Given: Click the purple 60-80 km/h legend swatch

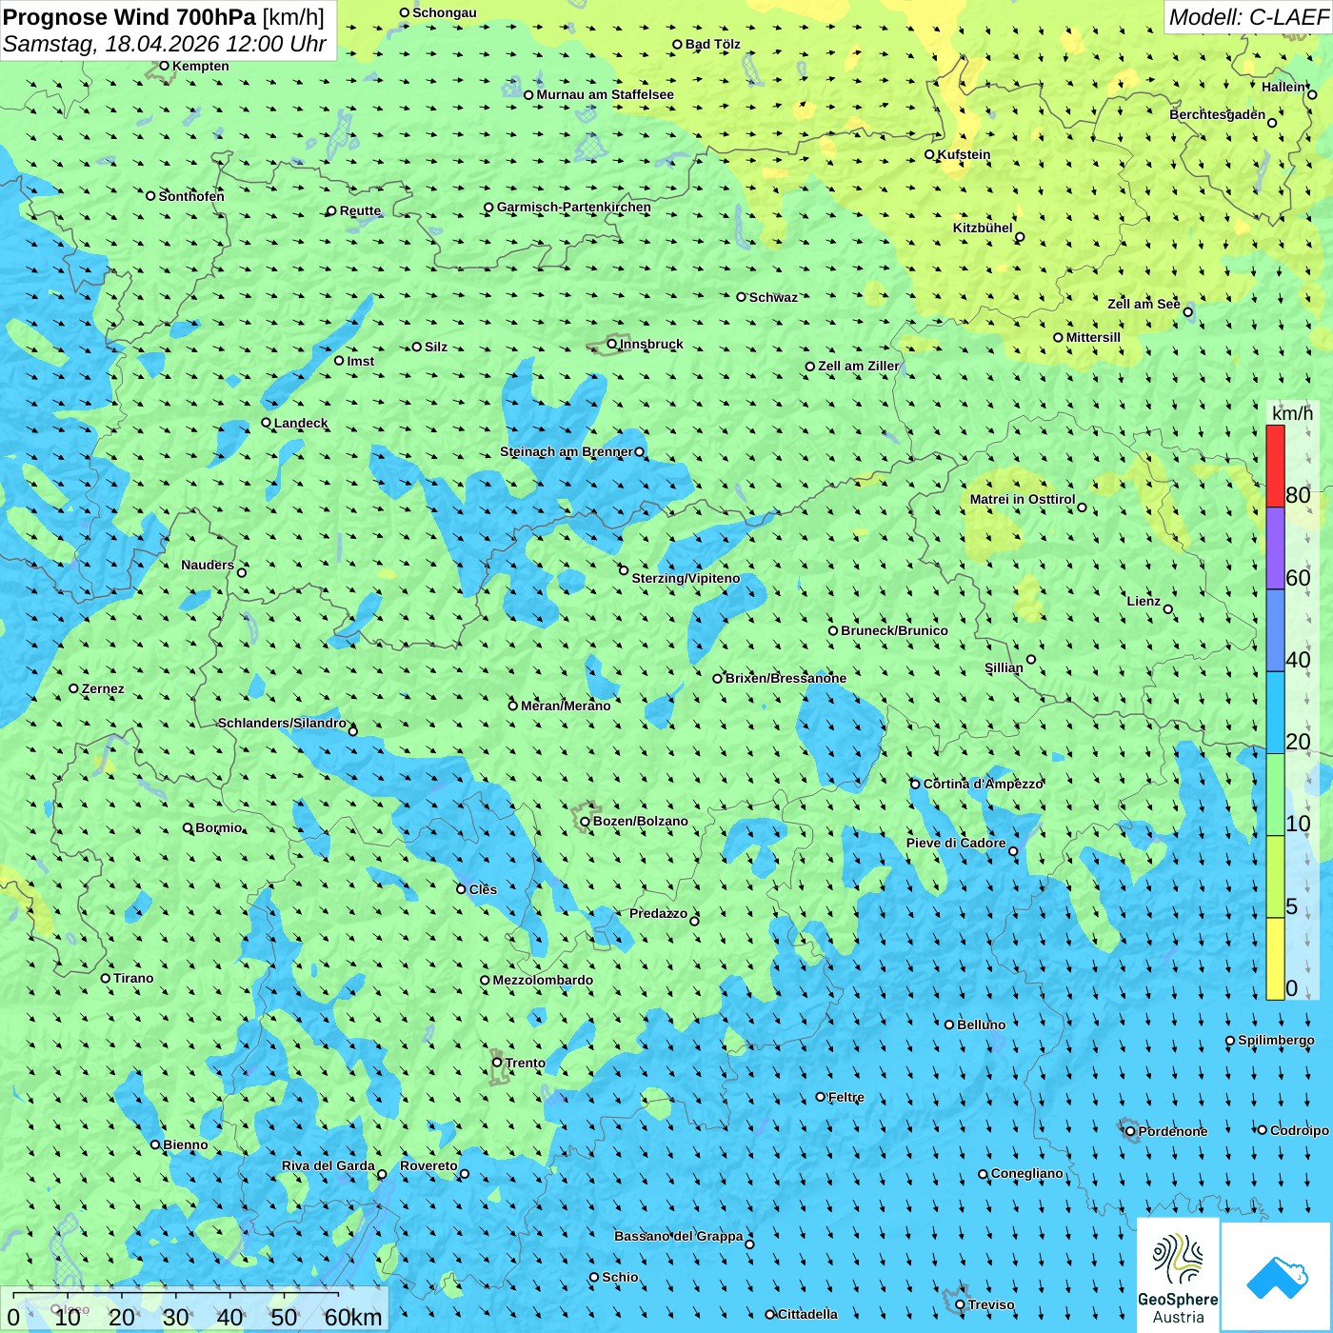Looking at the screenshot, I should click(x=1275, y=548).
